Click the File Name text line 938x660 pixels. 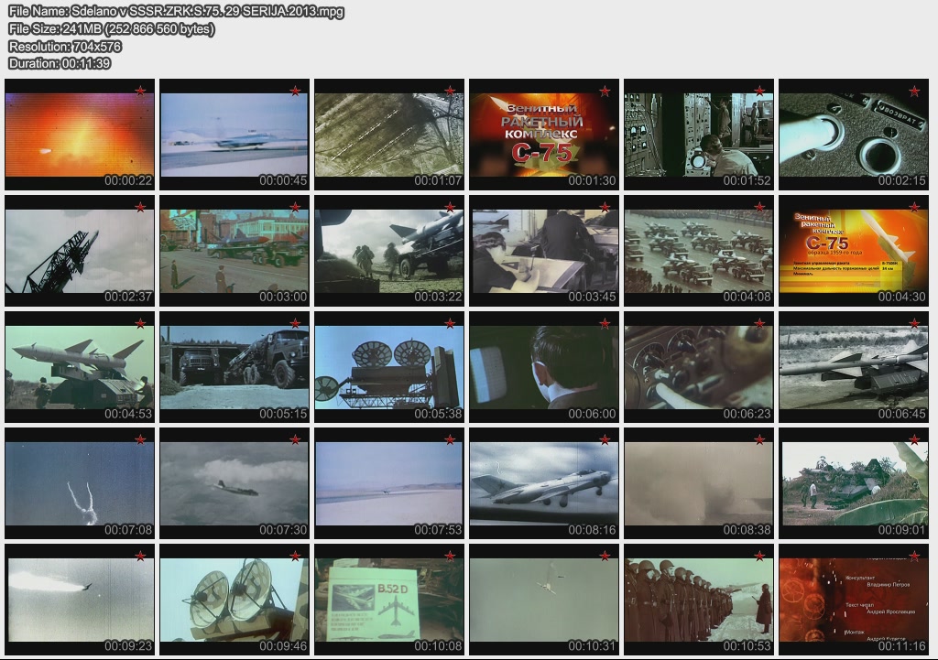coord(164,12)
